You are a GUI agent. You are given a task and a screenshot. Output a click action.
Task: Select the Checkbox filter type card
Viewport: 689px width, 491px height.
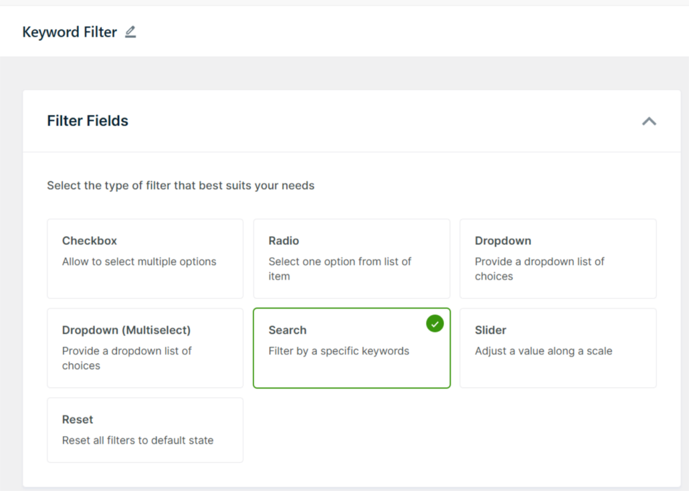coord(145,259)
